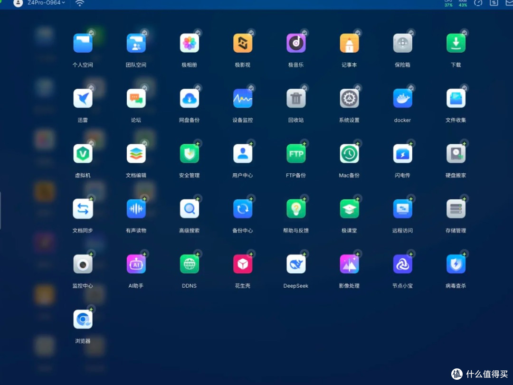Click the user avatar icon
Image resolution: width=513 pixels, height=385 pixels.
point(18,3)
